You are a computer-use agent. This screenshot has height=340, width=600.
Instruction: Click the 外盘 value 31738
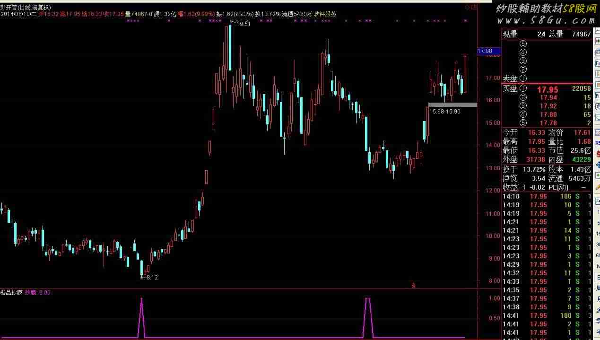pos(535,160)
